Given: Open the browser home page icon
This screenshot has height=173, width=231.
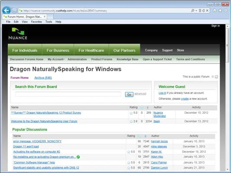Looking at the screenshot, I should click(215, 10).
